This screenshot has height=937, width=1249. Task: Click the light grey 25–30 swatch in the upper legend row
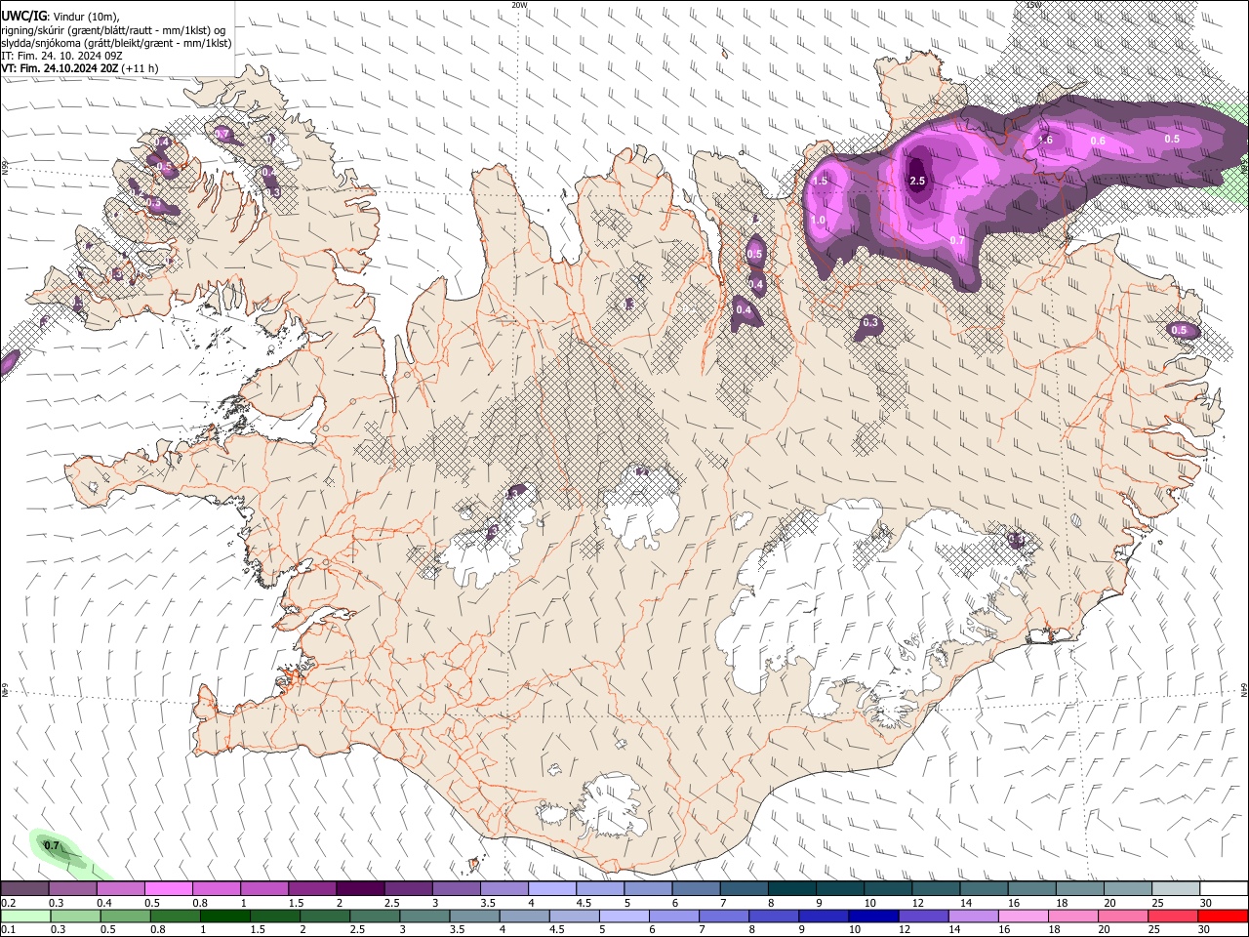click(1177, 888)
